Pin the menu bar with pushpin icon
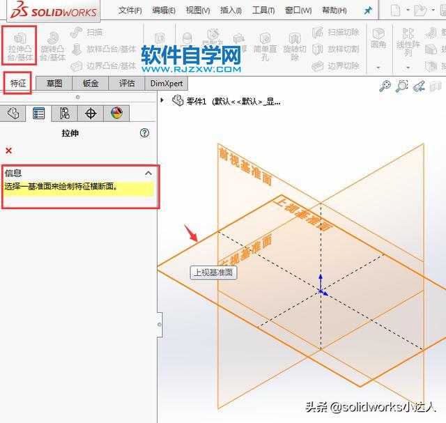The width and height of the screenshot is (446, 423). click(x=368, y=11)
